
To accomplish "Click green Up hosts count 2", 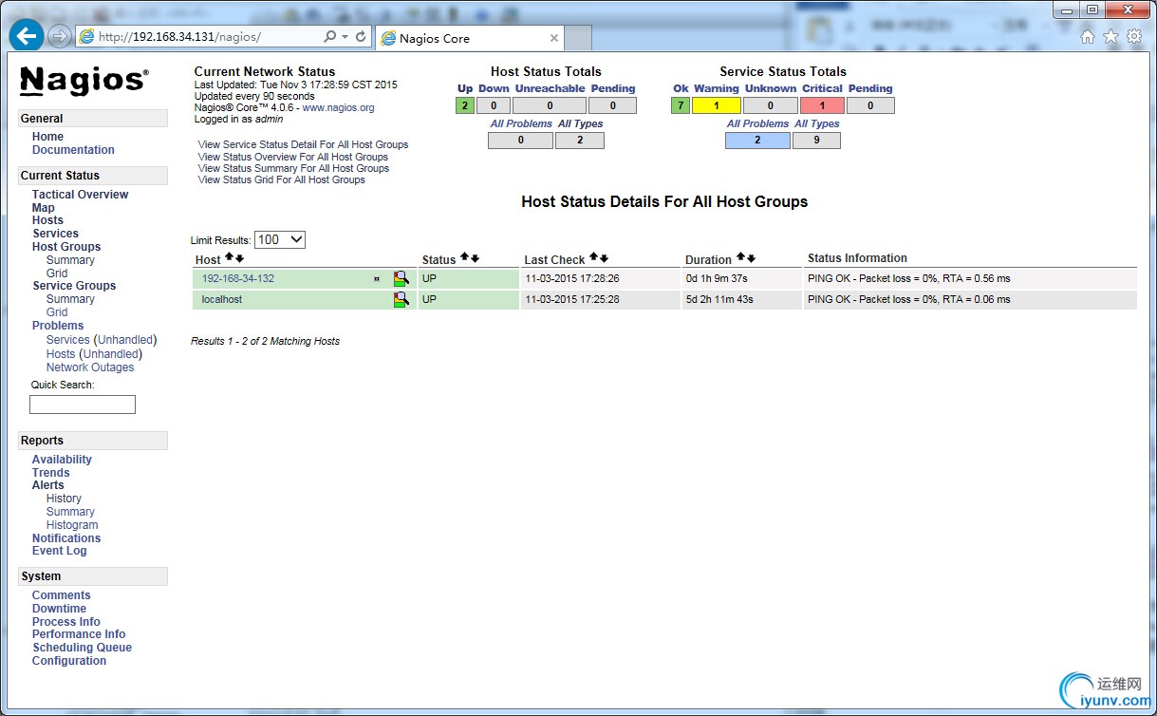I will pos(465,105).
